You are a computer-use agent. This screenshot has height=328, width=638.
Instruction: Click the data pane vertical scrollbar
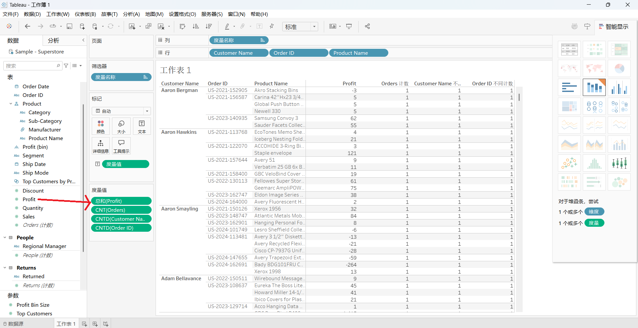(83, 178)
